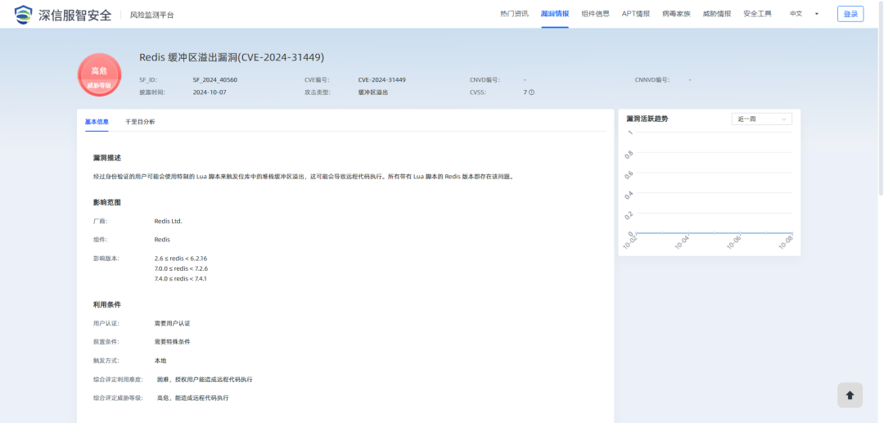Click the 10-08 data point on chart
The image size is (884, 423).
pyautogui.click(x=792, y=233)
